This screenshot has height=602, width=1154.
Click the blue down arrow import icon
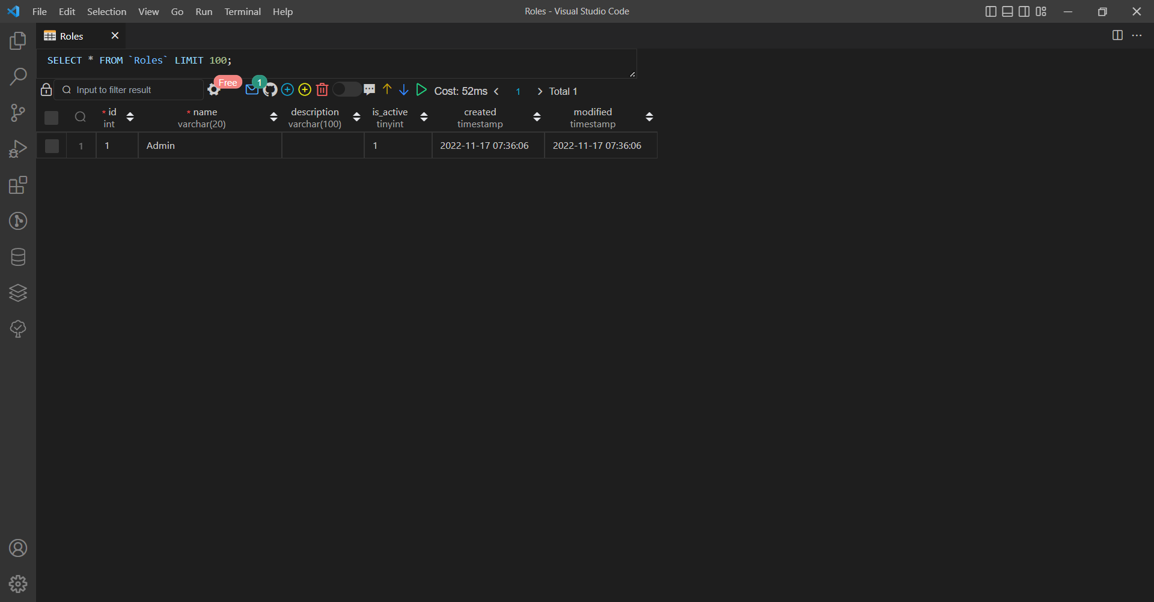[404, 89]
